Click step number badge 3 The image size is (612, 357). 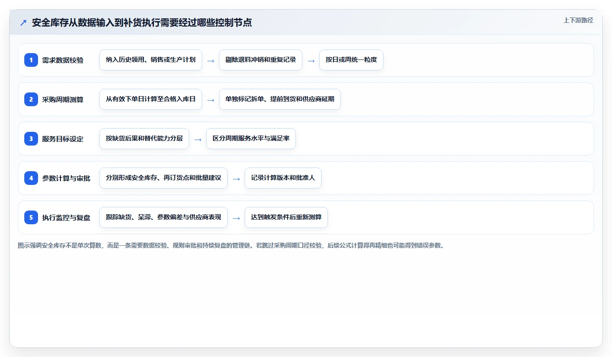(31, 139)
